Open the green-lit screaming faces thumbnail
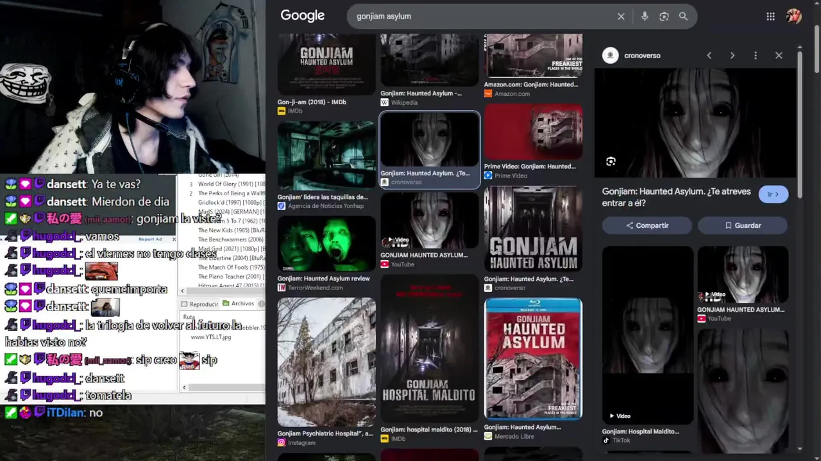Viewport: 821px width, 461px height. coord(326,243)
